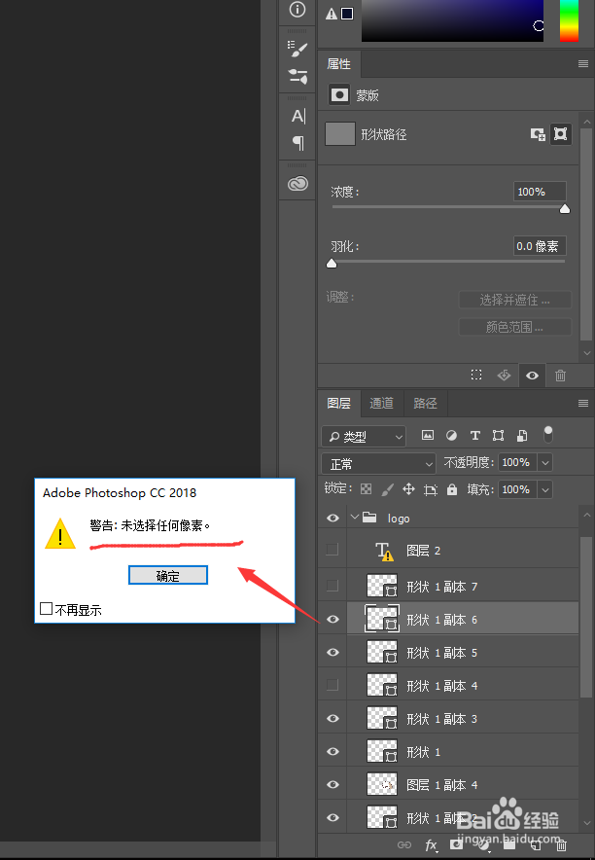Switch to the 图层 tab

339,404
